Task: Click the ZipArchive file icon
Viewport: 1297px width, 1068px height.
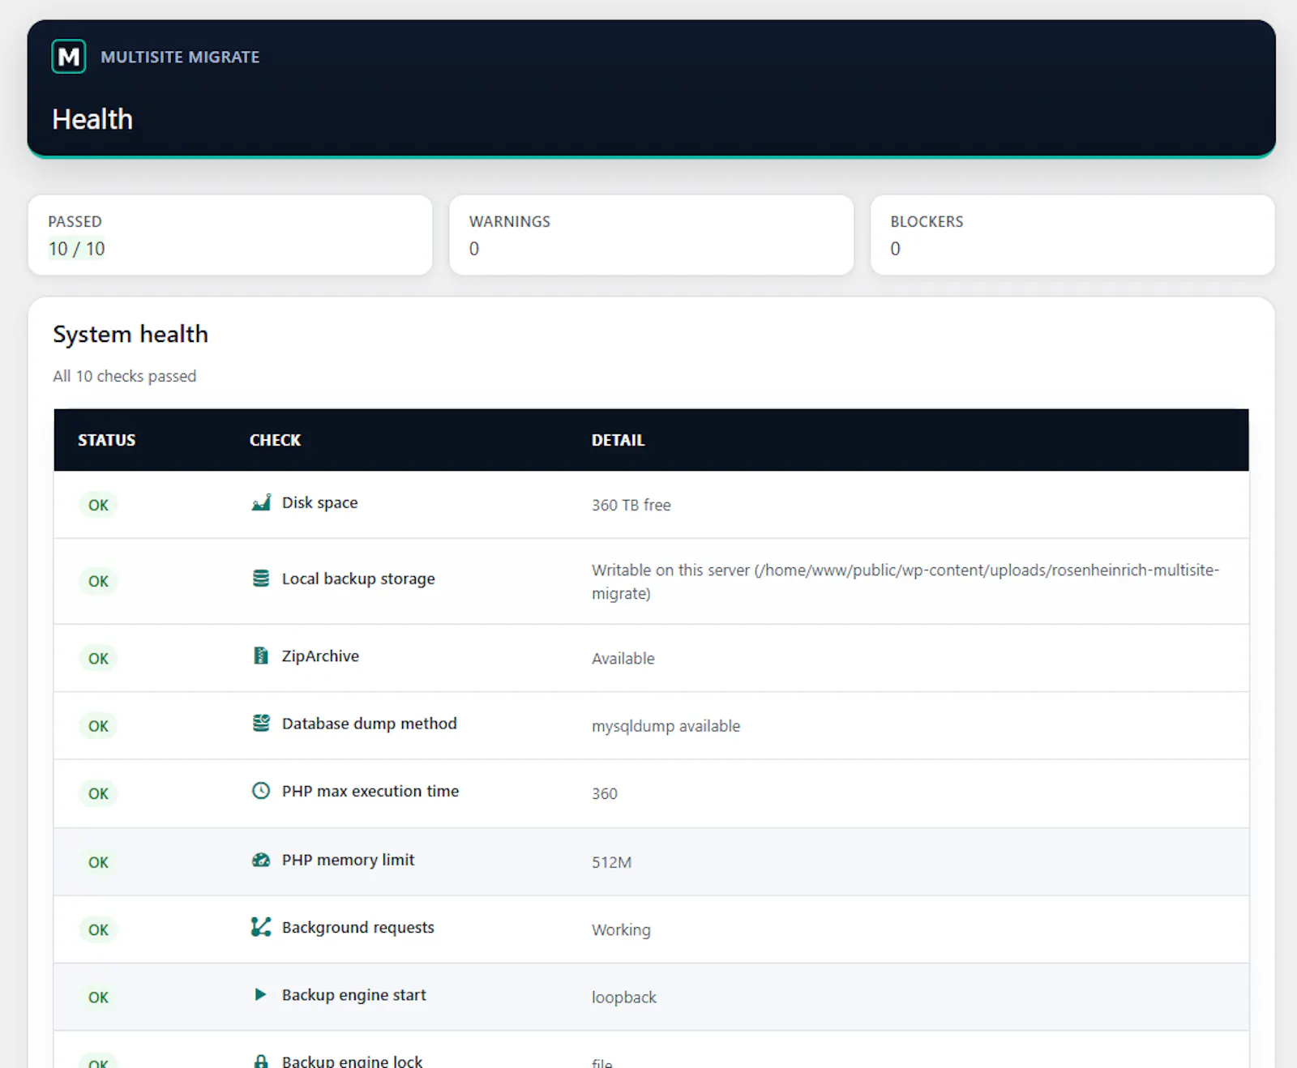Action: 261,656
